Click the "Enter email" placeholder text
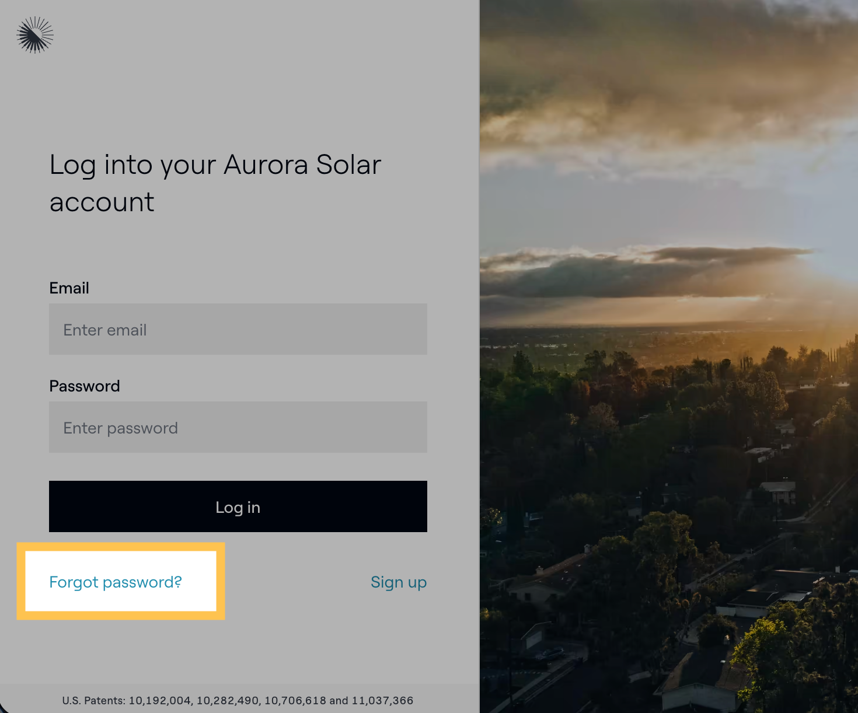The image size is (858, 713). click(x=105, y=330)
